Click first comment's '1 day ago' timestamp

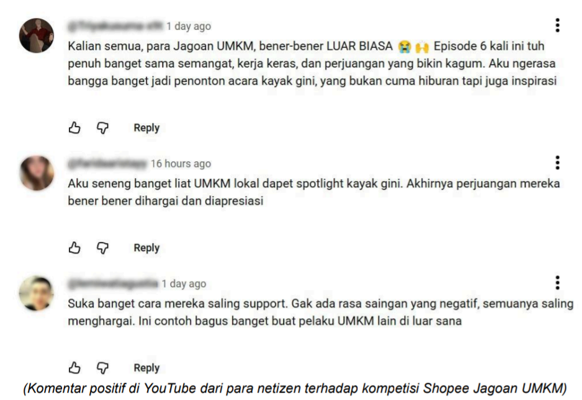coord(189,26)
